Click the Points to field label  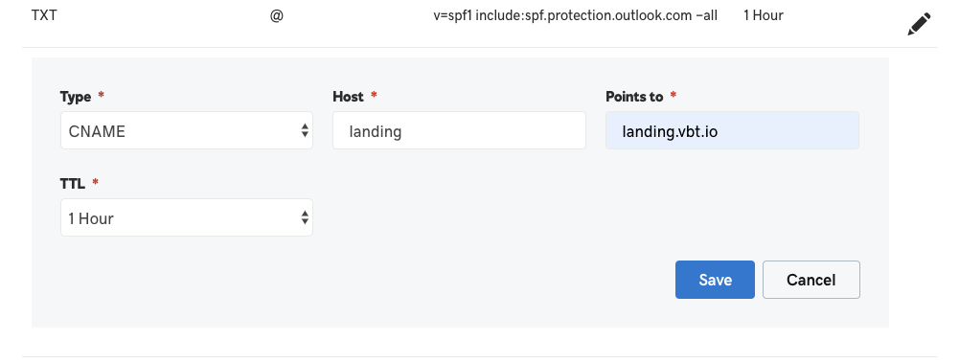[x=634, y=97]
